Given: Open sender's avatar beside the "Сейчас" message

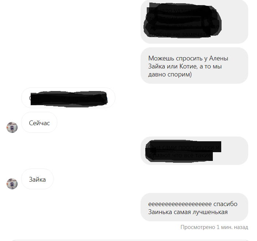Looking at the screenshot, I should [x=12, y=127].
